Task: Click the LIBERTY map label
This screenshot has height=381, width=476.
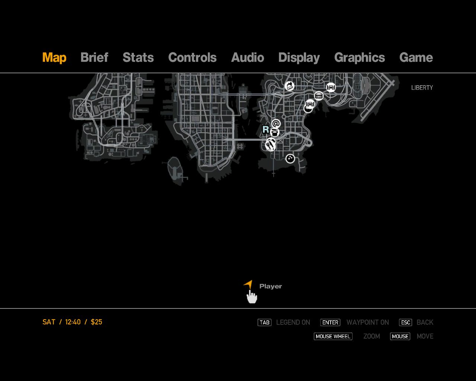Action: pyautogui.click(x=422, y=88)
